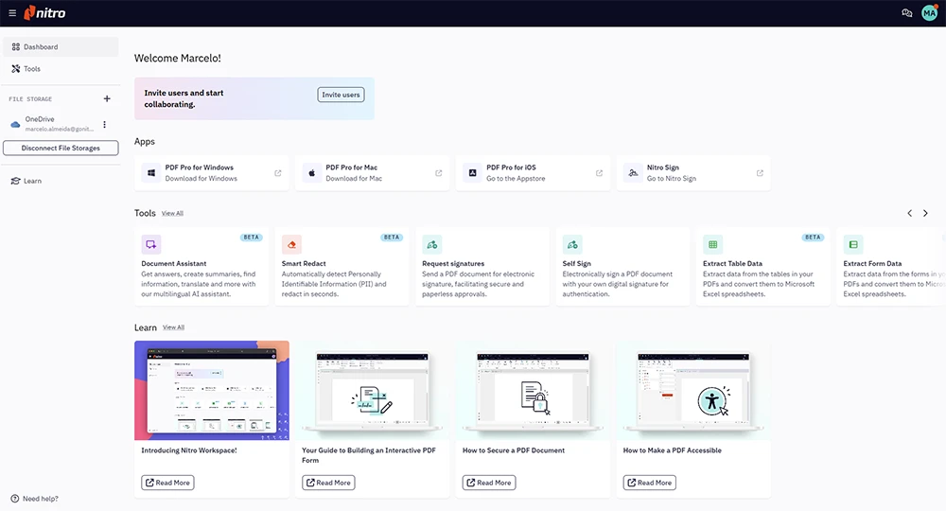Click Read More under How to Secure a PDF
Screen dimensions: 946x511
[x=489, y=483]
